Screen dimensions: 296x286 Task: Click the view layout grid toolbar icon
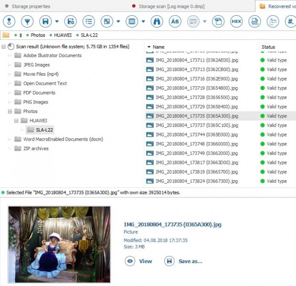[107, 21]
